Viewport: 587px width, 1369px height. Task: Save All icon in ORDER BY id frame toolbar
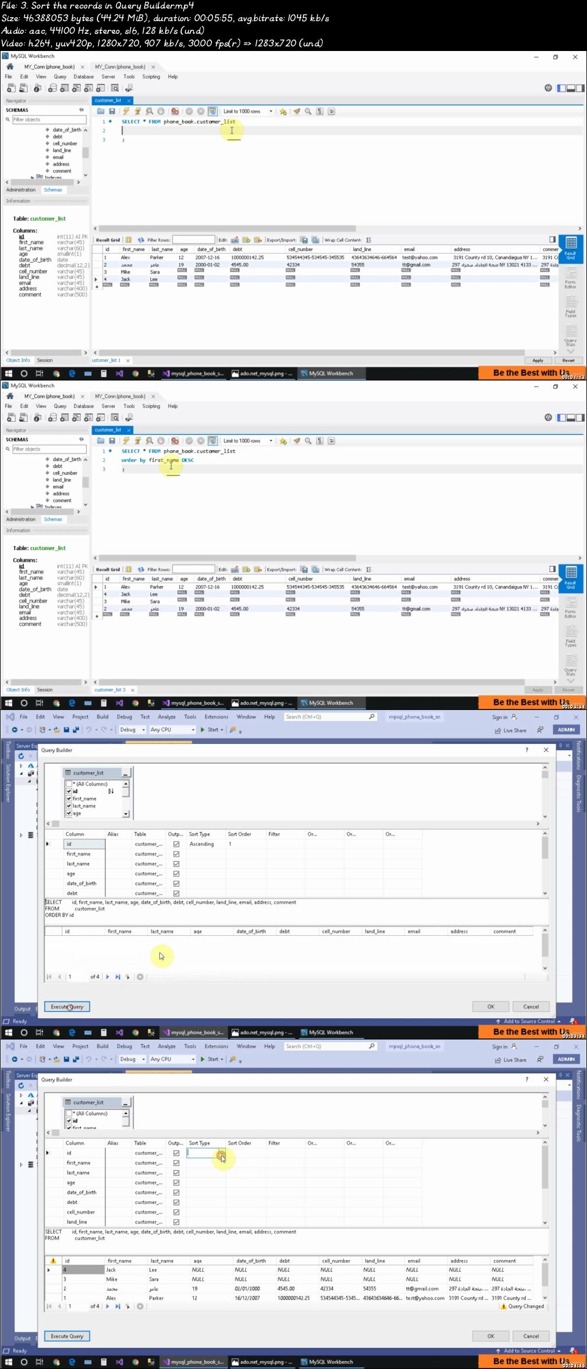pyautogui.click(x=75, y=729)
